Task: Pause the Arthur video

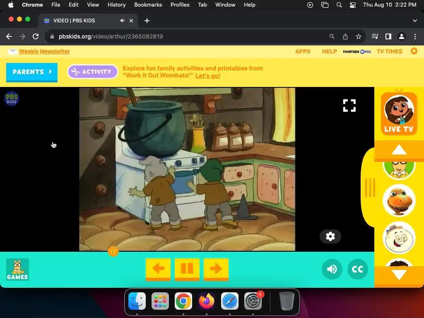Action: (x=187, y=269)
